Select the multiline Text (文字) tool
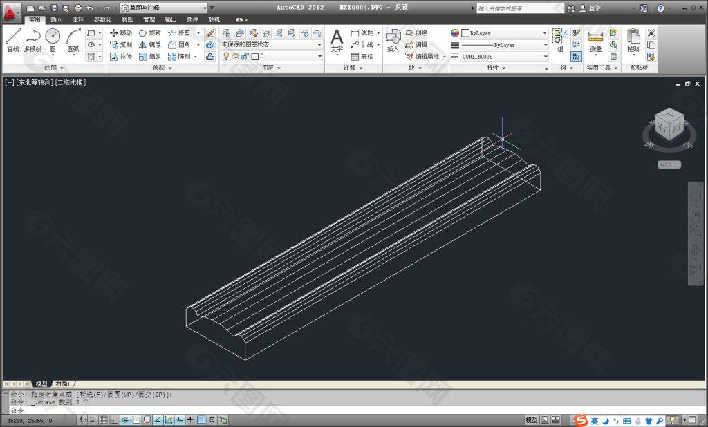 coord(337,40)
